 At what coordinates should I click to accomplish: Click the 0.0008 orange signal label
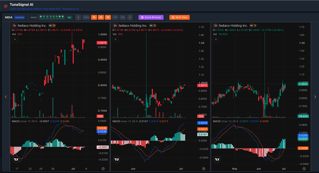pyautogui.click(x=303, y=148)
